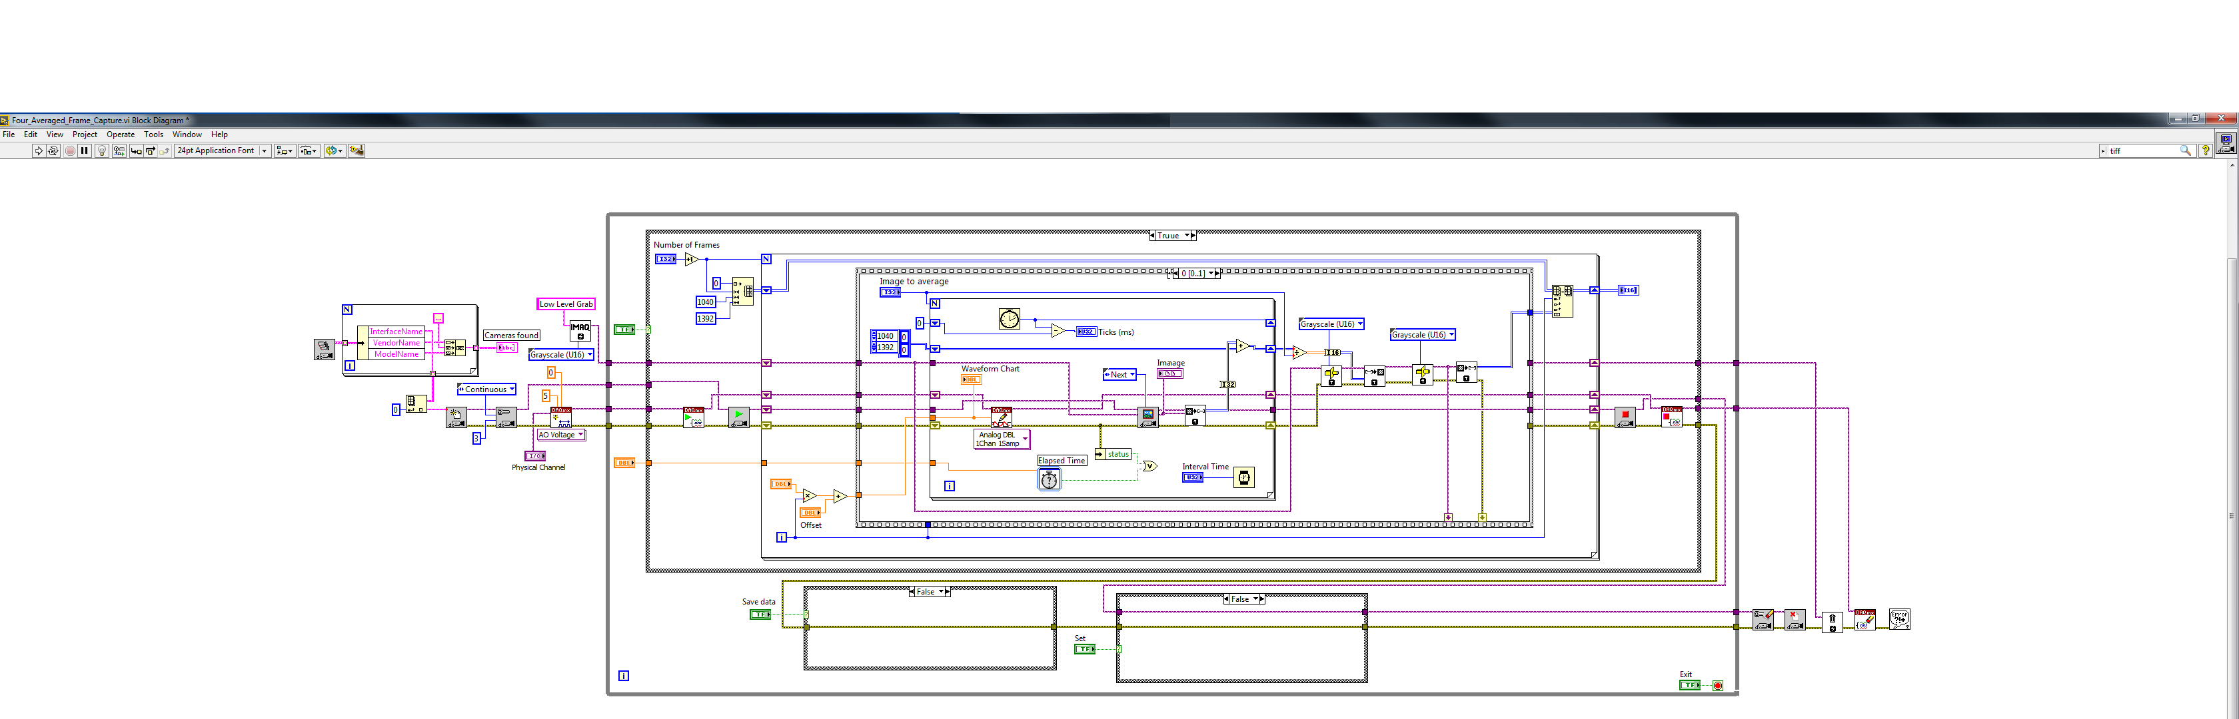Toggle Highlight Execution lightbulb
The image size is (2239, 719).
pos(102,150)
